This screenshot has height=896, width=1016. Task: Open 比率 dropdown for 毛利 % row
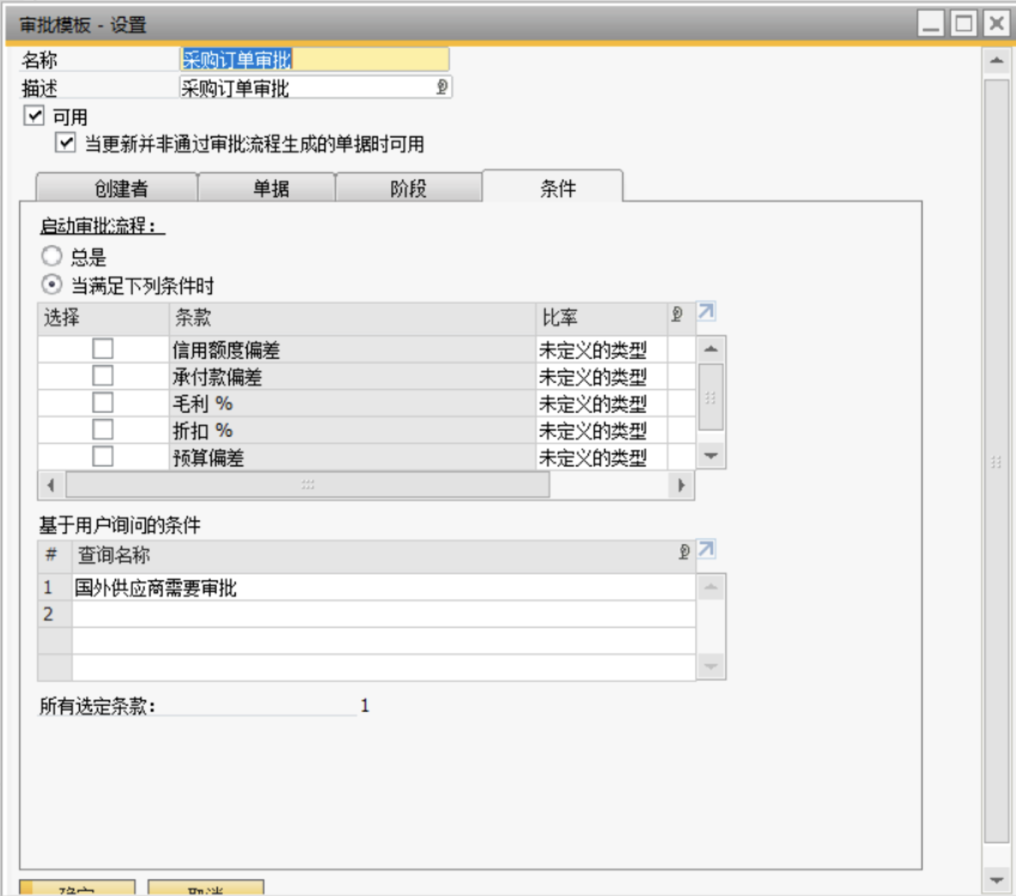pyautogui.click(x=601, y=404)
